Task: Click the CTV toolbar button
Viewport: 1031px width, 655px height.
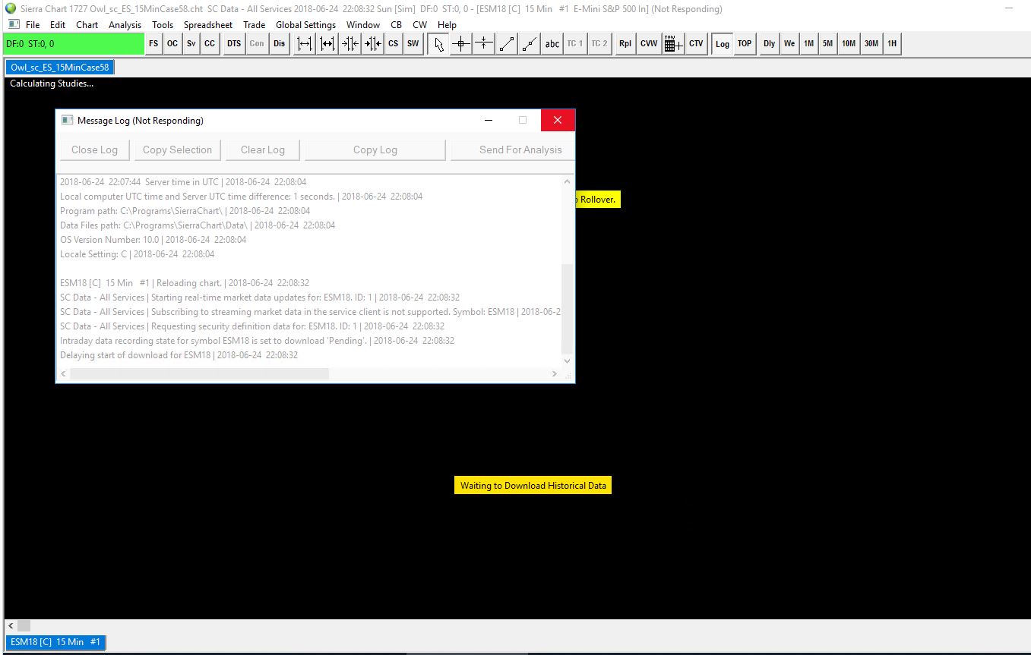Action: click(696, 44)
